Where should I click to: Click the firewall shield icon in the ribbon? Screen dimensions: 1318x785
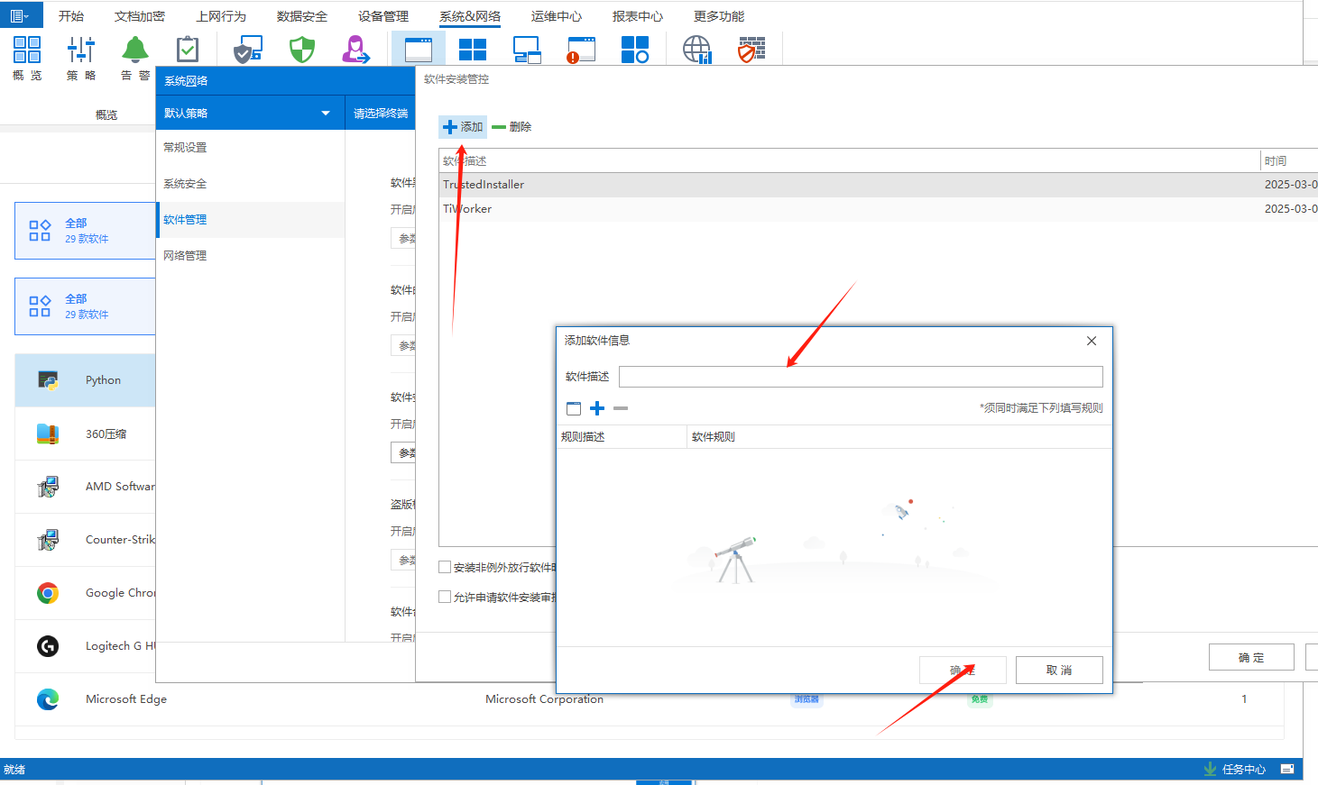click(751, 50)
